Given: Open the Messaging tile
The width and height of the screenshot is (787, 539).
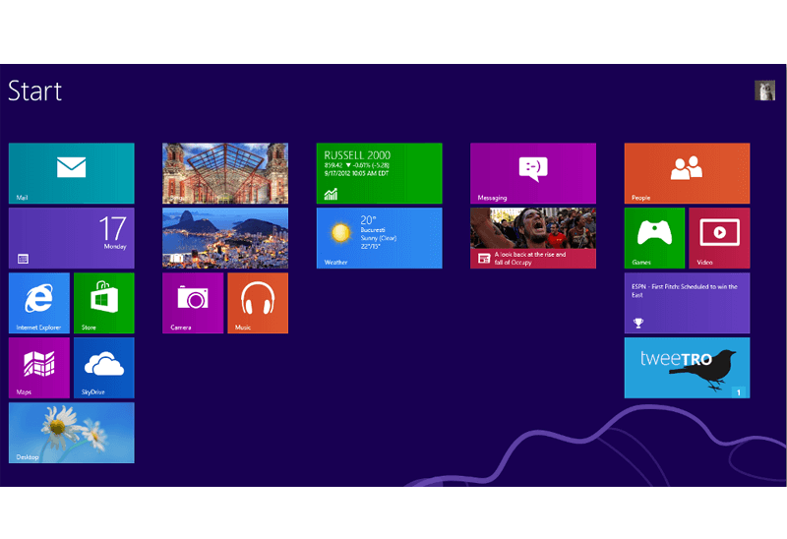Looking at the screenshot, I should [533, 173].
